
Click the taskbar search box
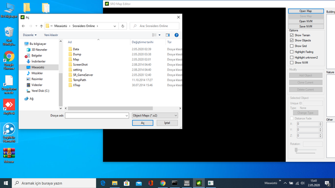pyautogui.click(x=54, y=183)
